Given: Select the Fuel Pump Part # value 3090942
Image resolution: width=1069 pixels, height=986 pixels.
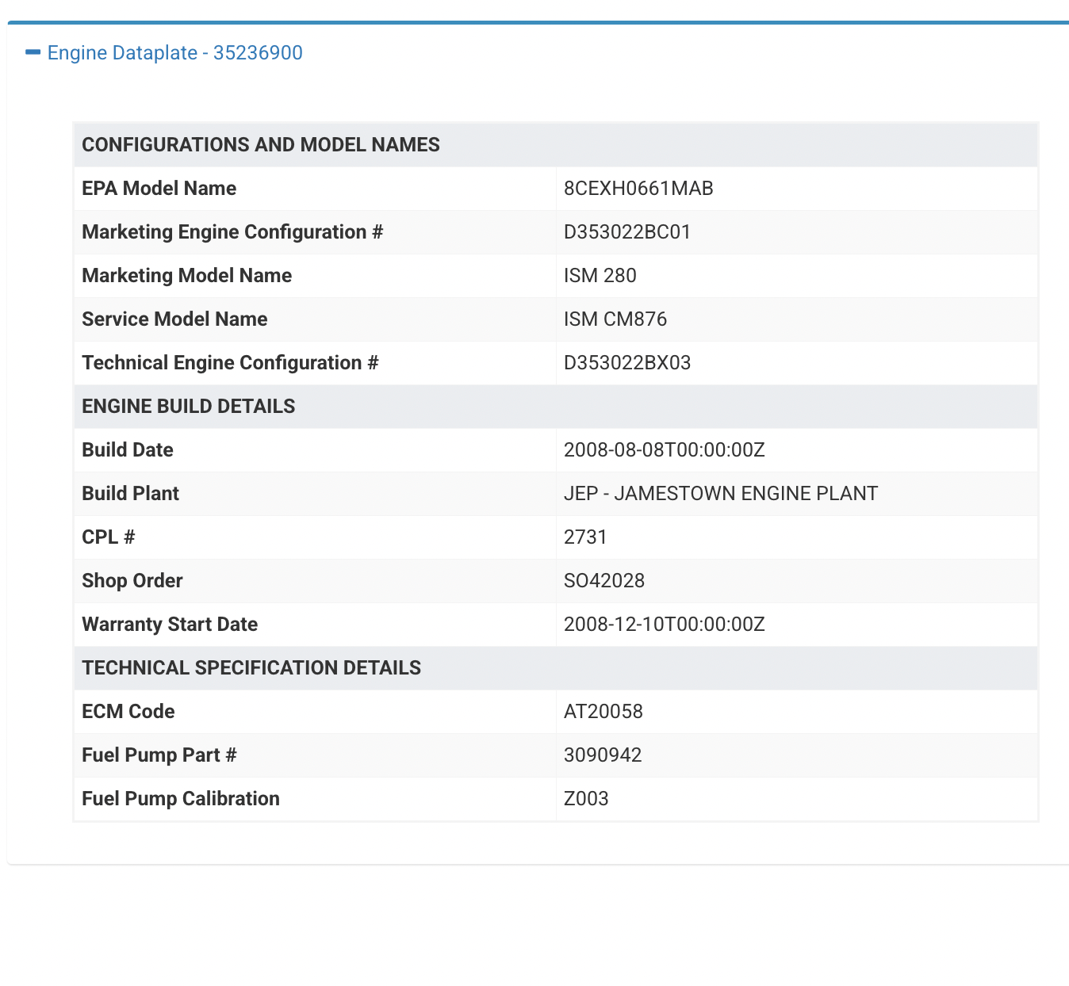Looking at the screenshot, I should (603, 755).
